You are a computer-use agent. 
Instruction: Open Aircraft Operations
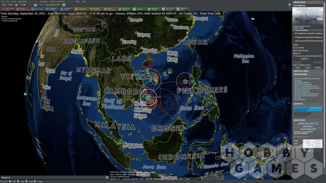(95, 9)
